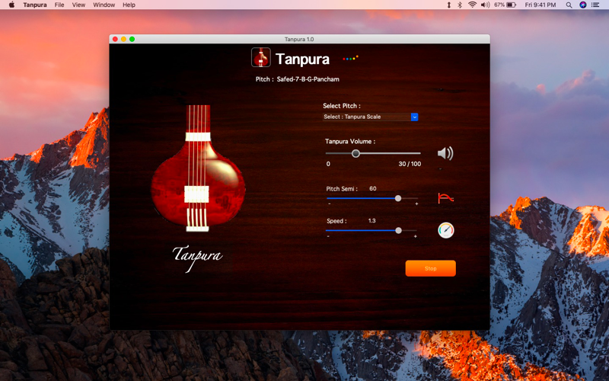Image resolution: width=609 pixels, height=381 pixels.
Task: Open the View menu
Action: tap(78, 5)
